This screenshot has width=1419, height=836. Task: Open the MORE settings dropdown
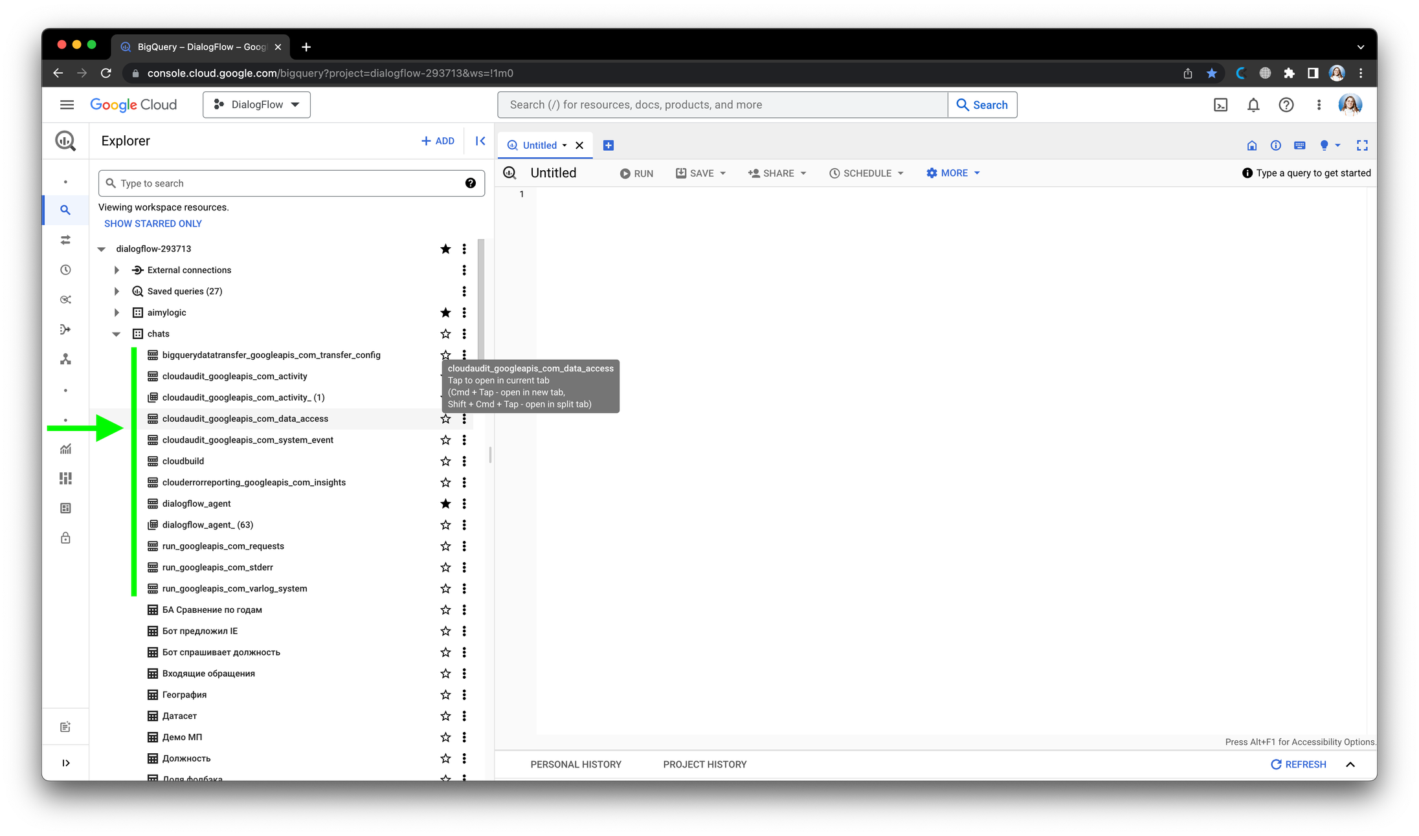click(x=953, y=173)
